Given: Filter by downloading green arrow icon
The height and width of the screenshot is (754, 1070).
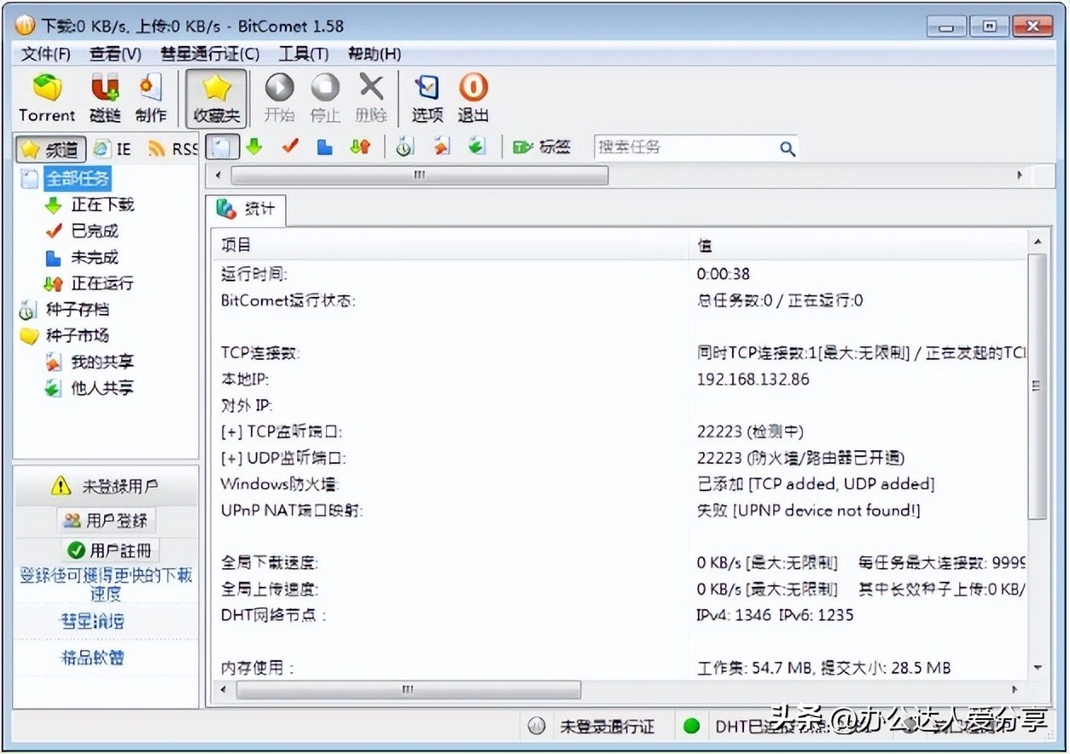Looking at the screenshot, I should (253, 147).
